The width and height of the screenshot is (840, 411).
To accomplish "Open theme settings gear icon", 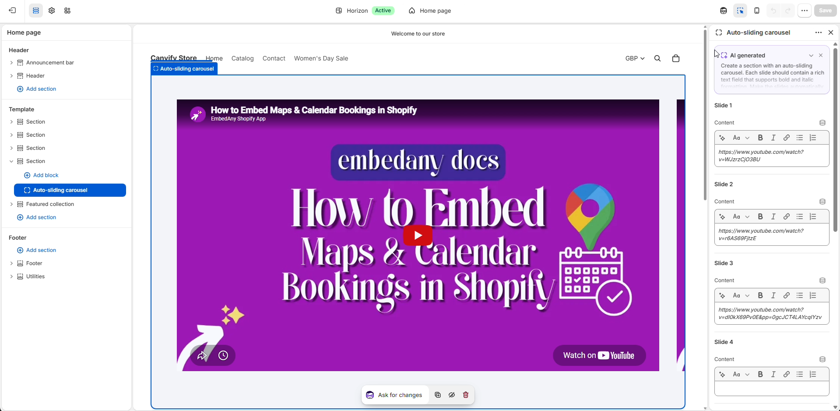I will [52, 11].
